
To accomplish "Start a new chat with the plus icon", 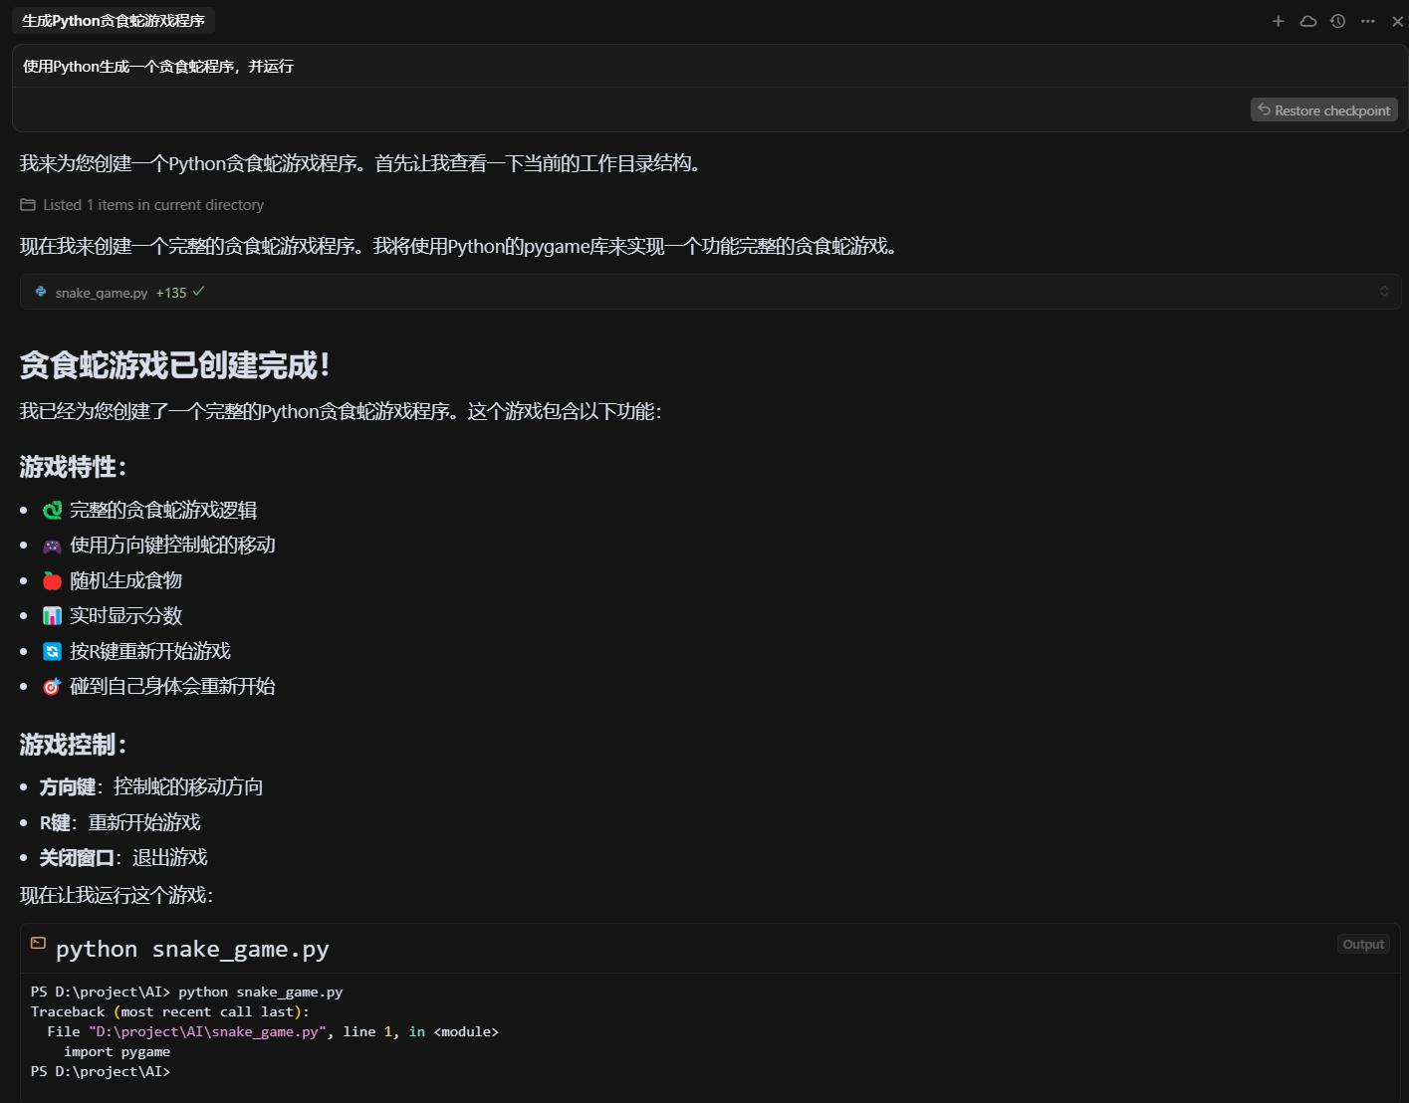I will (1279, 20).
